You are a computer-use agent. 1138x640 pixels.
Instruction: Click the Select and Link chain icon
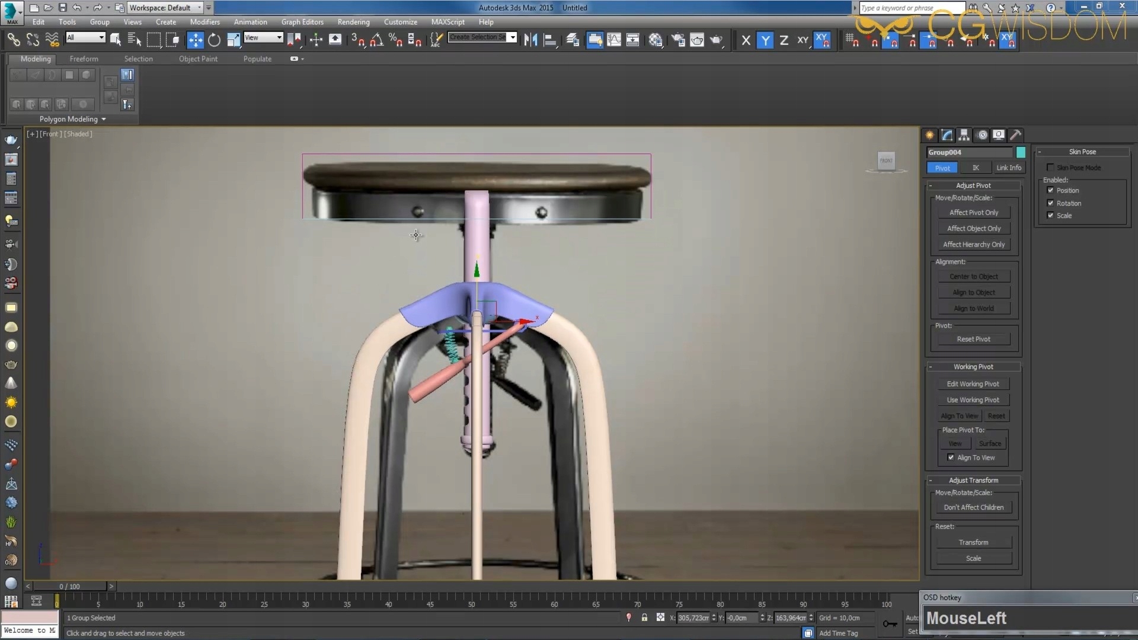[x=13, y=40]
